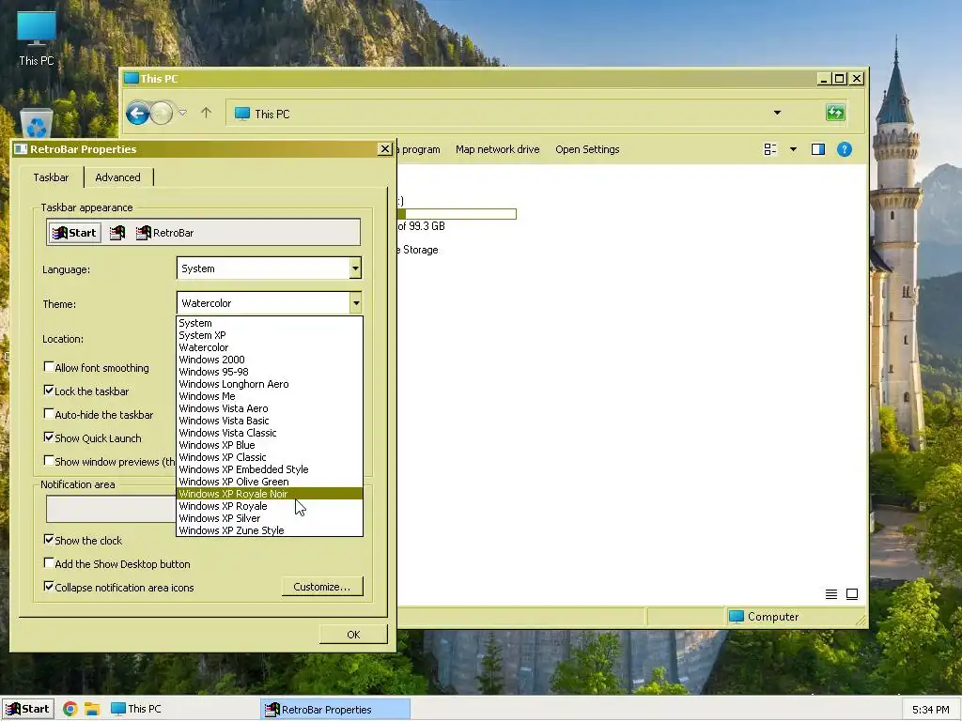
Task: Select the This PC desktop icon
Action: click(37, 38)
